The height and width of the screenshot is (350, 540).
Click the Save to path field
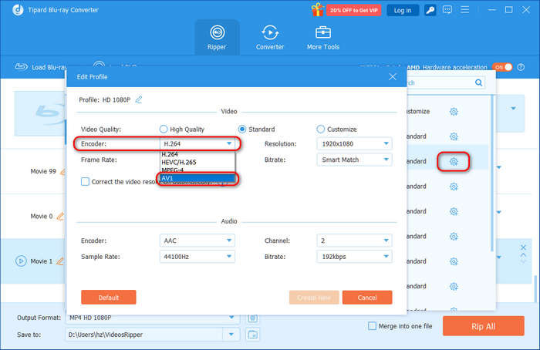click(145, 334)
